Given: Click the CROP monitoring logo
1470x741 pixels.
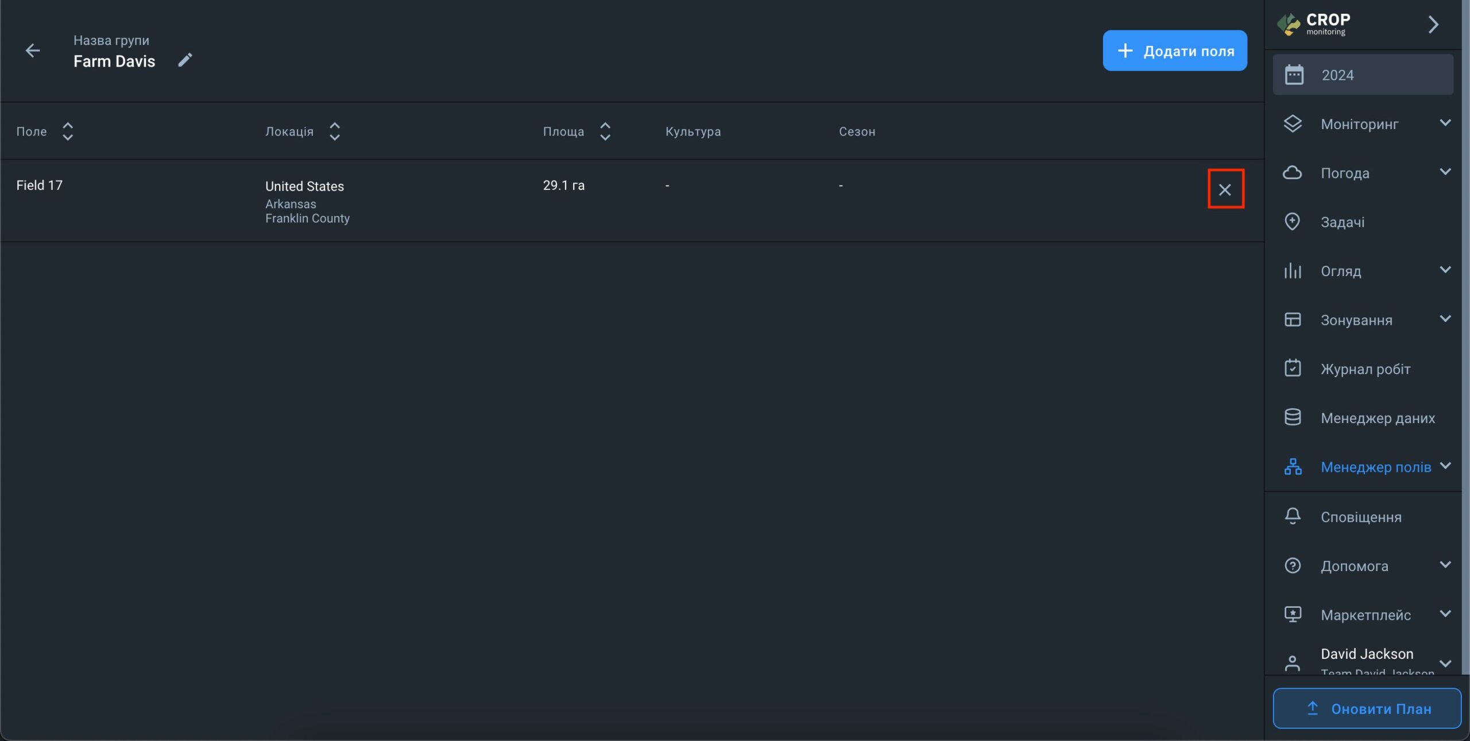Looking at the screenshot, I should (1314, 24).
